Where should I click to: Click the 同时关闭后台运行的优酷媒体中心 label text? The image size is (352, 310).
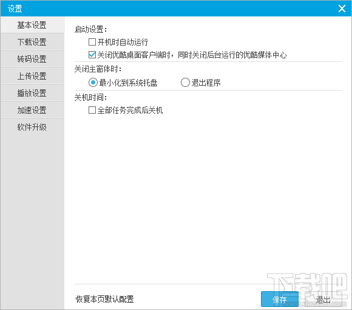click(x=232, y=55)
